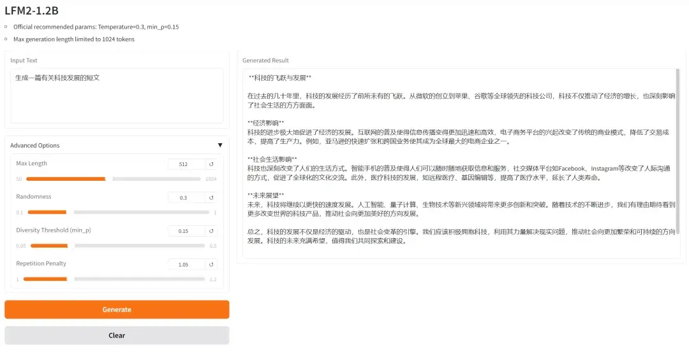Click the 'Randomness' label
The height and width of the screenshot is (352, 689).
pyautogui.click(x=34, y=197)
